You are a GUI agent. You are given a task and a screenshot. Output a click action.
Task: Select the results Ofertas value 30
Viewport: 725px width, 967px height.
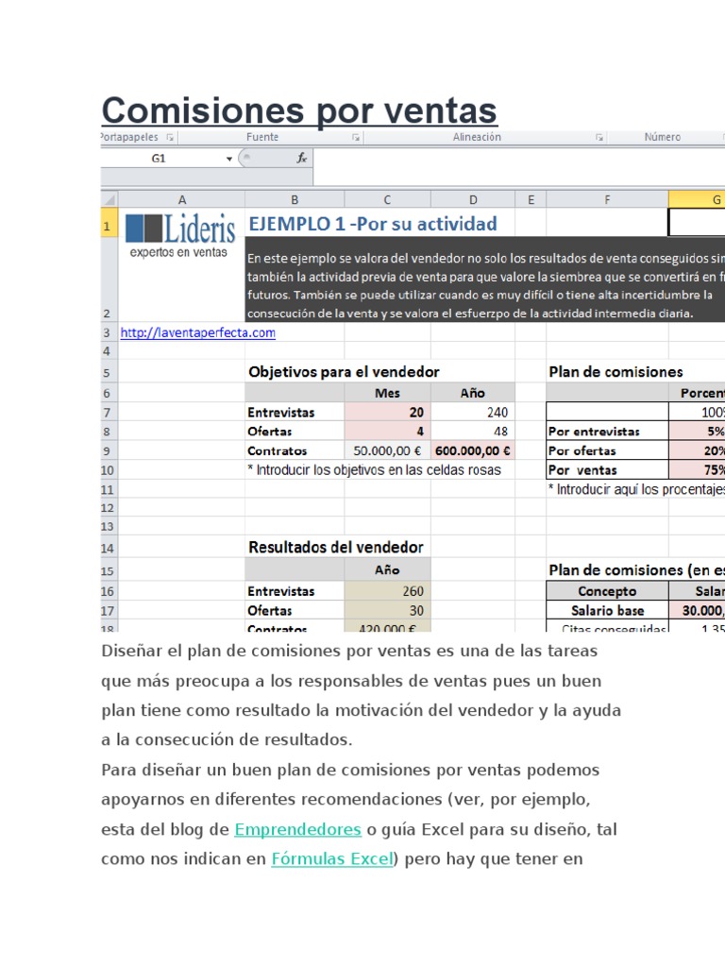[387, 611]
